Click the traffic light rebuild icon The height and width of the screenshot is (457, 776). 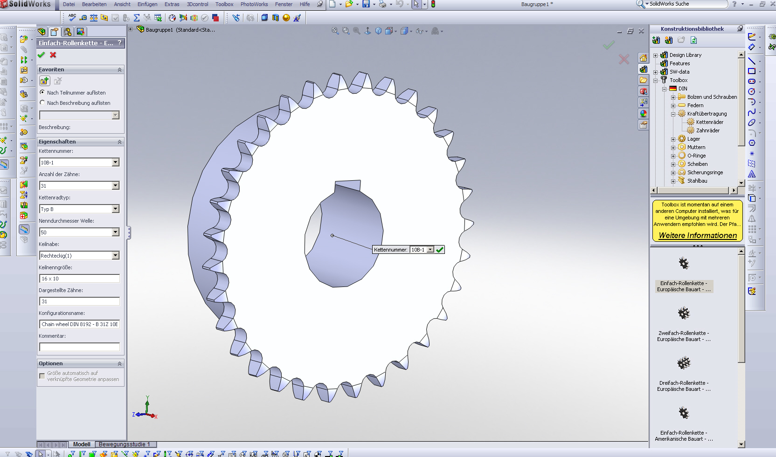(433, 4)
